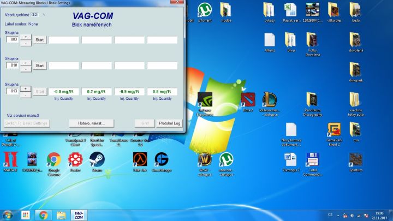Decrement the Skupina 010 group number
393x221 pixels.
[26, 69]
